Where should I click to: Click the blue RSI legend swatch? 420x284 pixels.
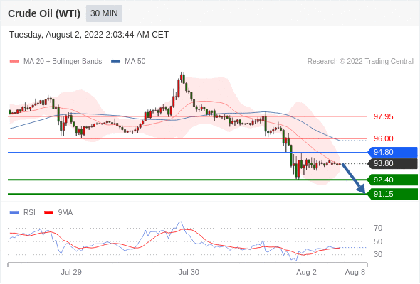pos(14,213)
